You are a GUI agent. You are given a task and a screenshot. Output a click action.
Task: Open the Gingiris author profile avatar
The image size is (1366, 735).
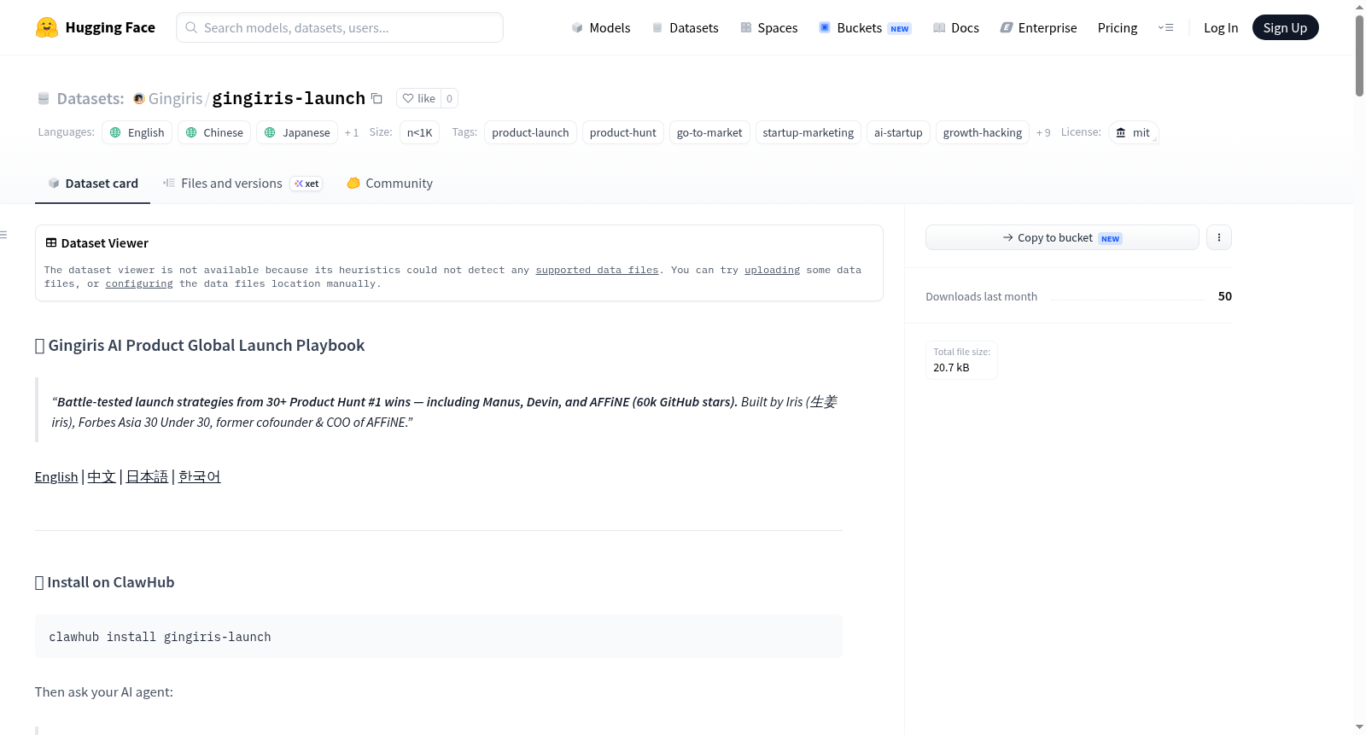tap(138, 99)
